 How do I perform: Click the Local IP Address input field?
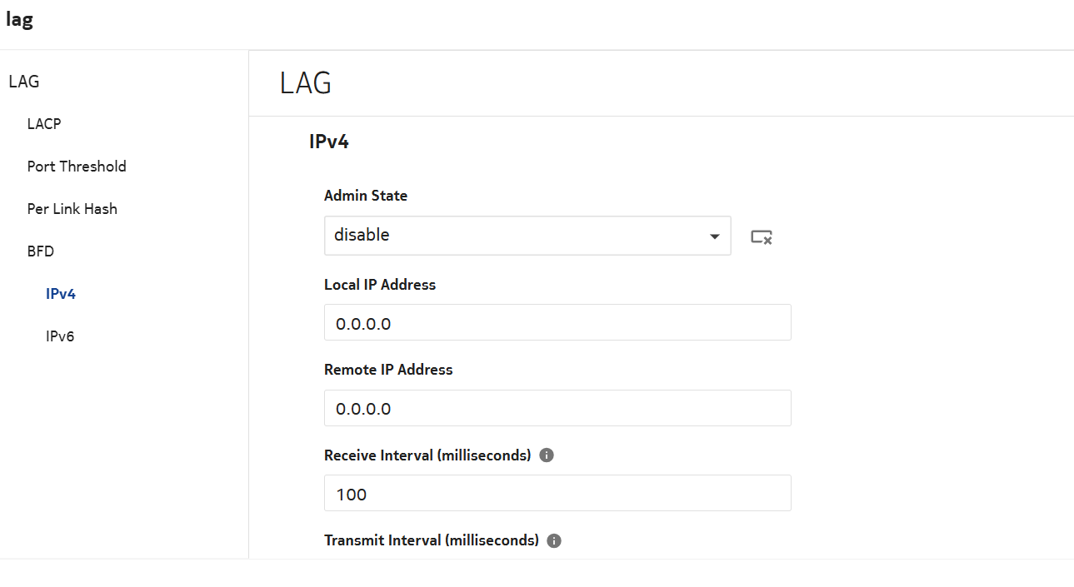click(557, 322)
